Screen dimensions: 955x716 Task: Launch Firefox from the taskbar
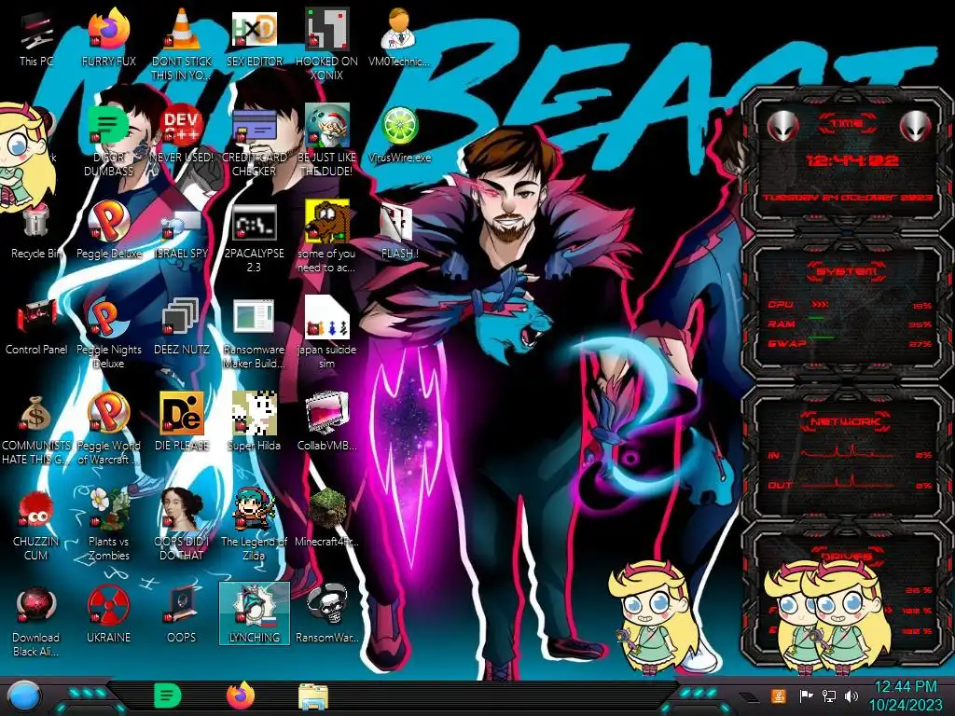tap(241, 695)
